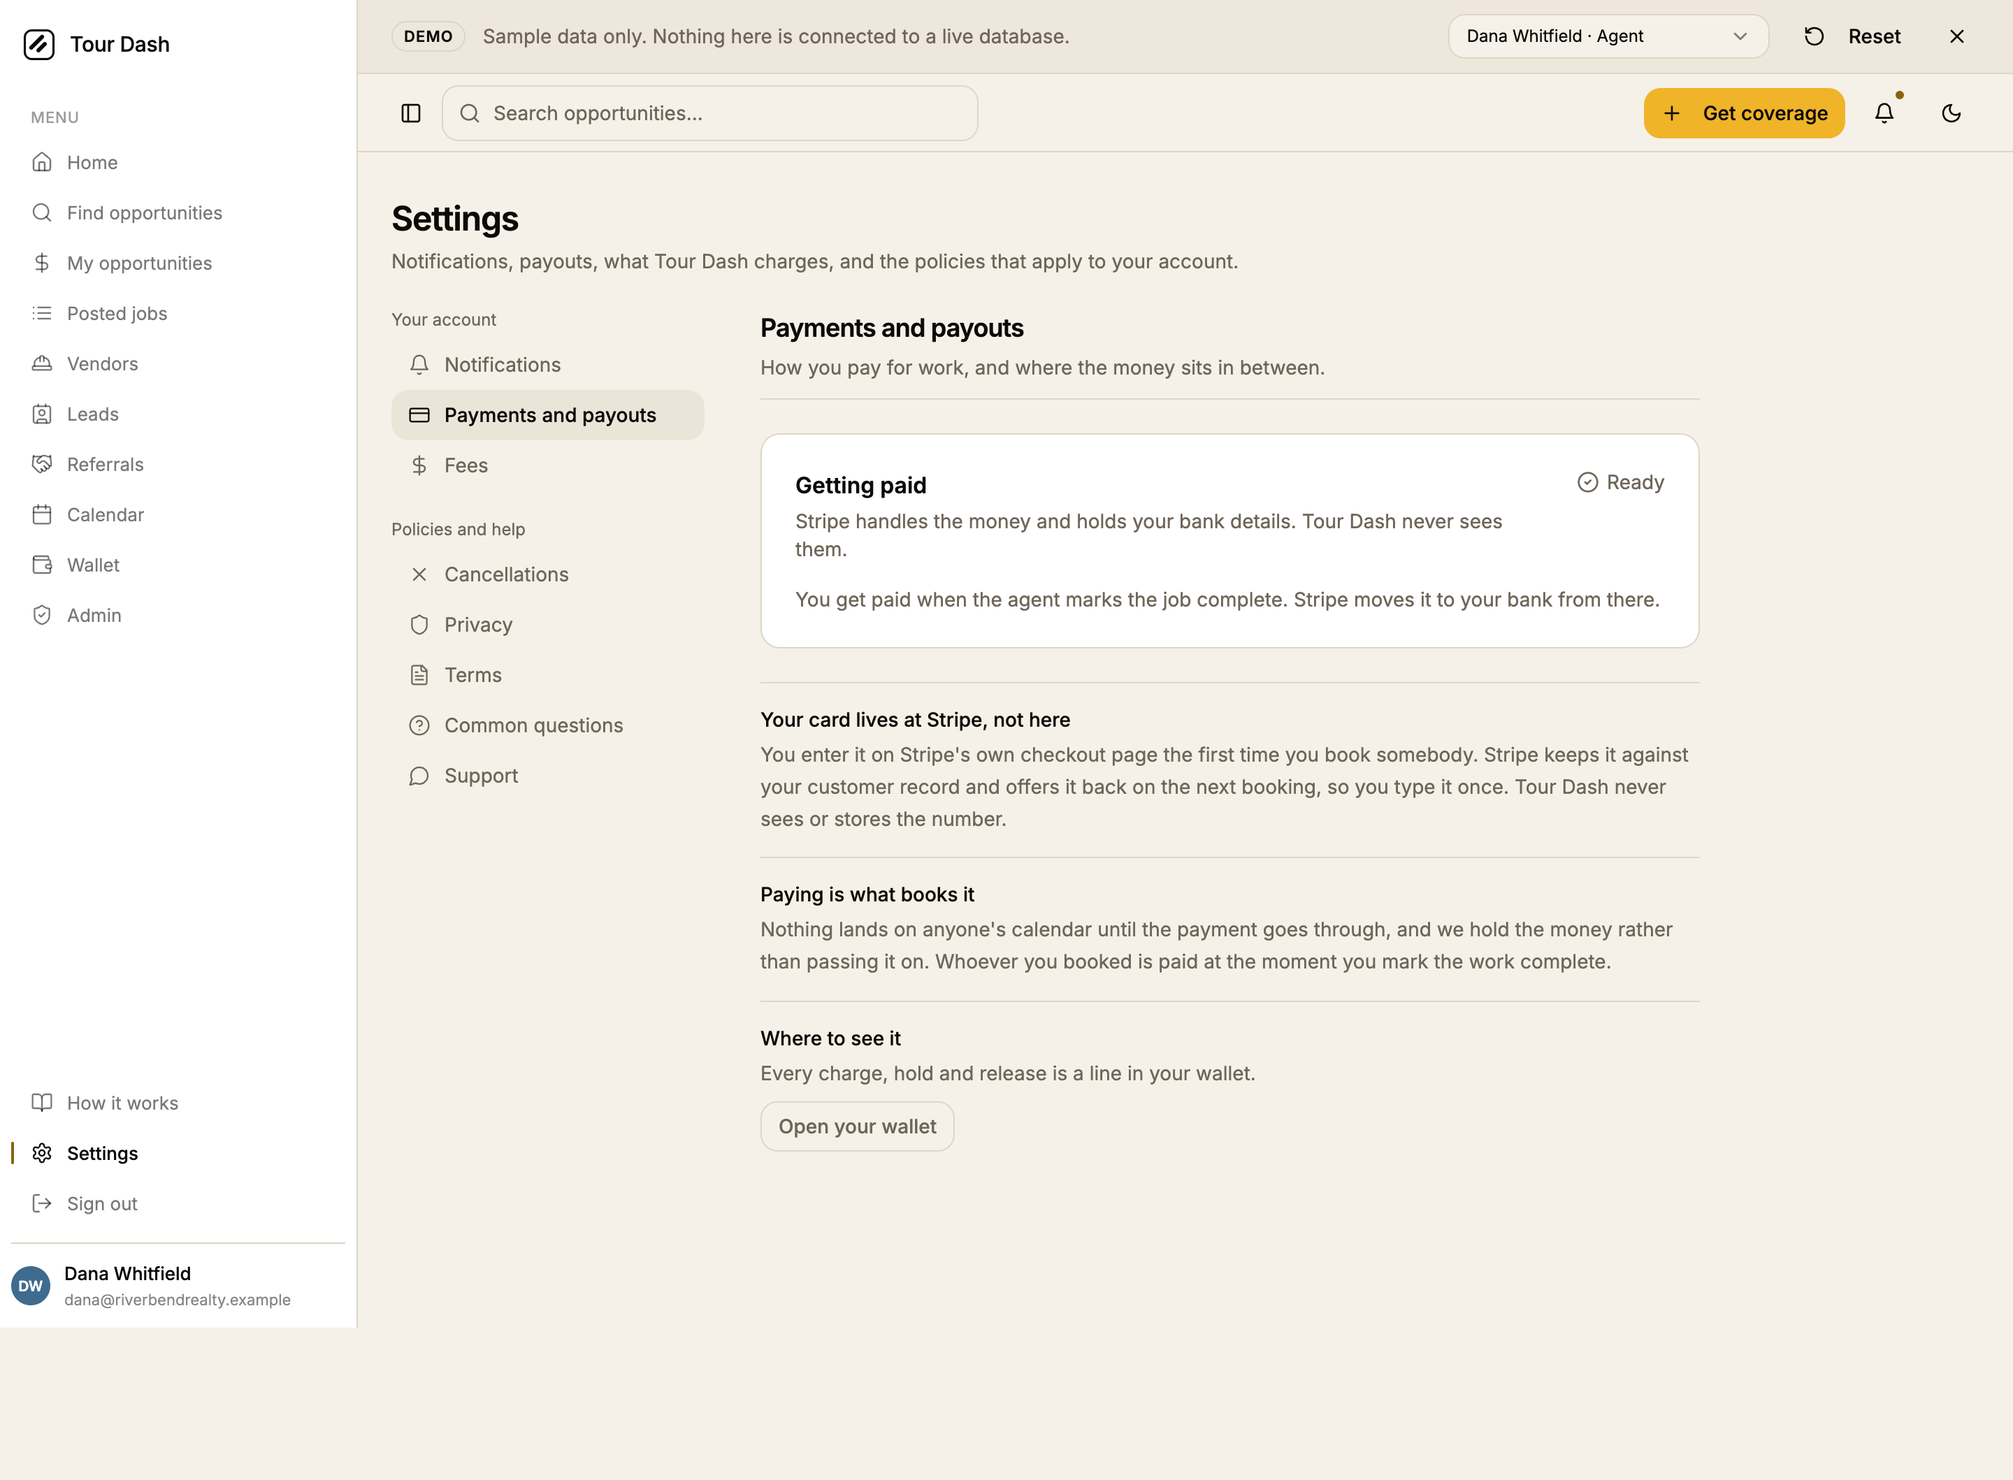
Task: Click the Sign out icon
Action: coord(42,1203)
